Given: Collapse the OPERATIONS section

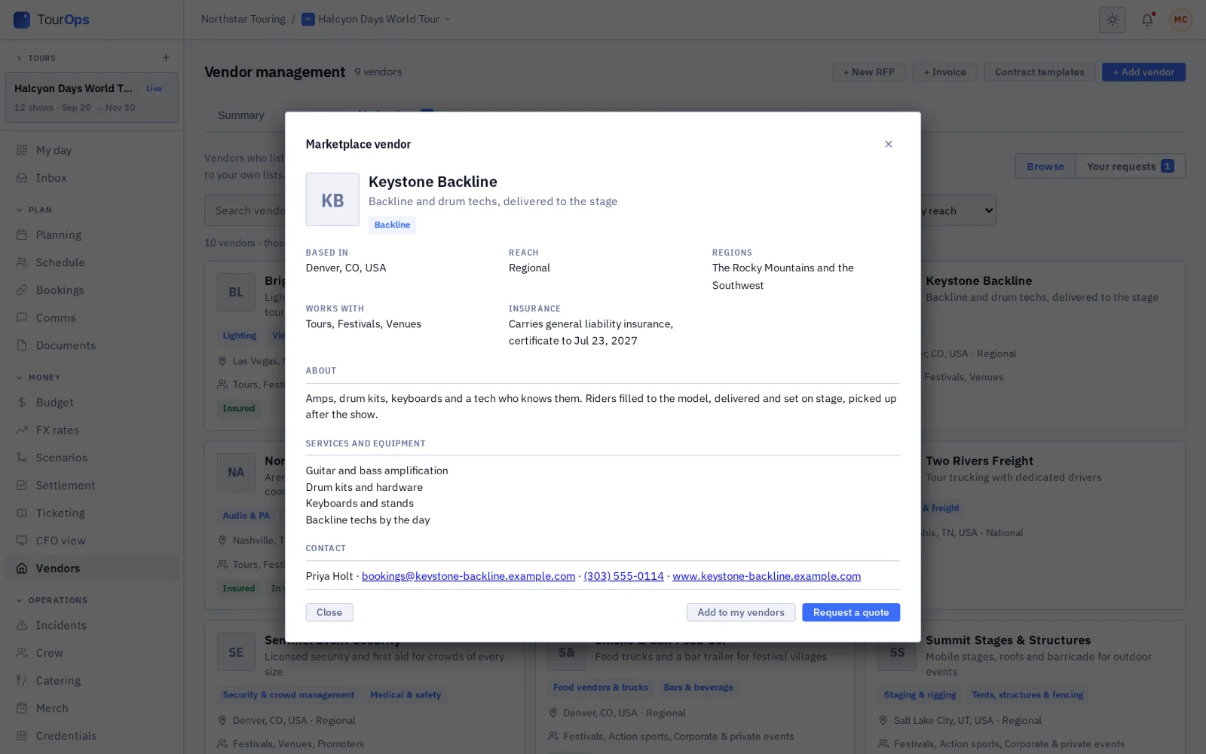Looking at the screenshot, I should 52,600.
